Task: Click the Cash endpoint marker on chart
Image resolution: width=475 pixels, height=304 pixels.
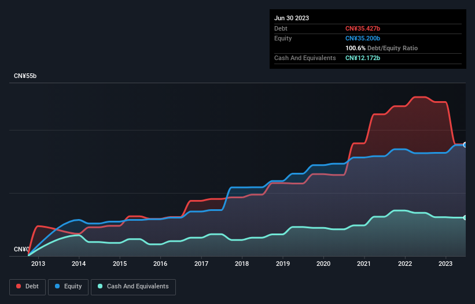Action: 465,217
